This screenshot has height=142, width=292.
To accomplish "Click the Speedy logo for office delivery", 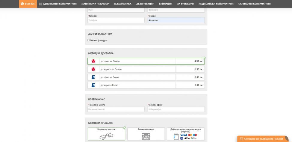I will [93, 61].
